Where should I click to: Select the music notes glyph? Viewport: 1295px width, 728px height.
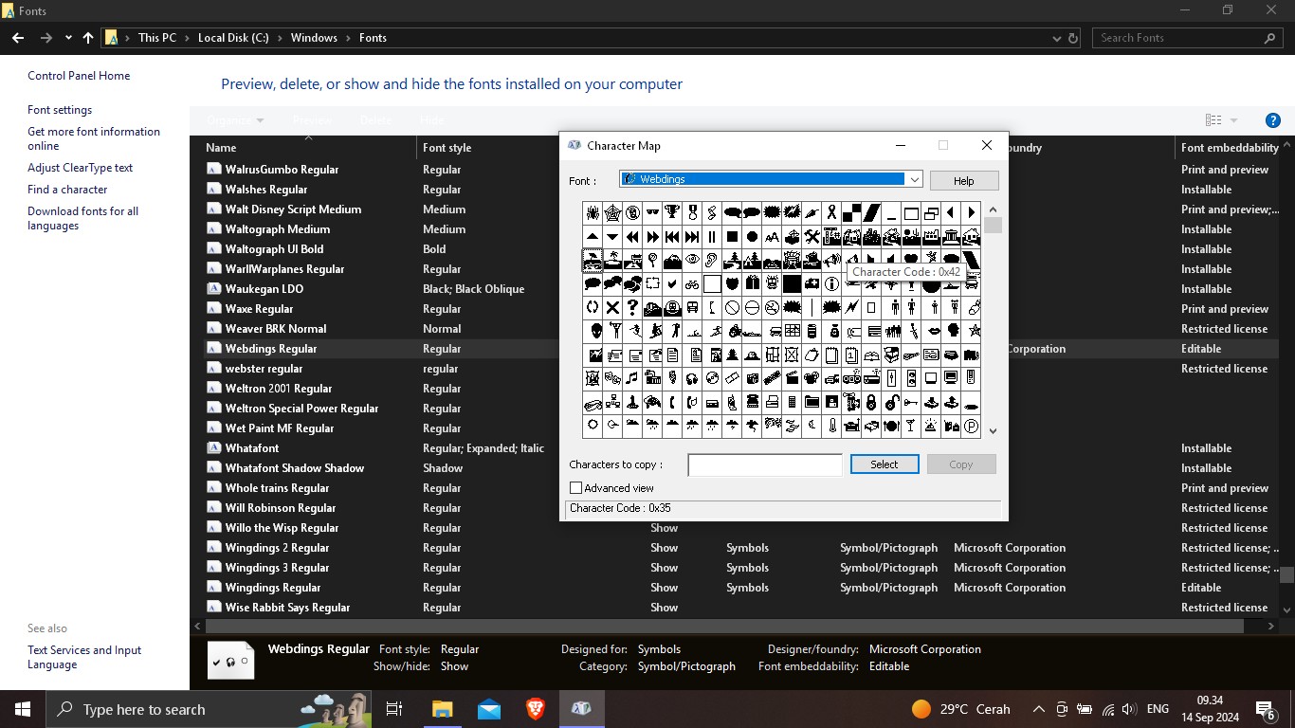(632, 378)
